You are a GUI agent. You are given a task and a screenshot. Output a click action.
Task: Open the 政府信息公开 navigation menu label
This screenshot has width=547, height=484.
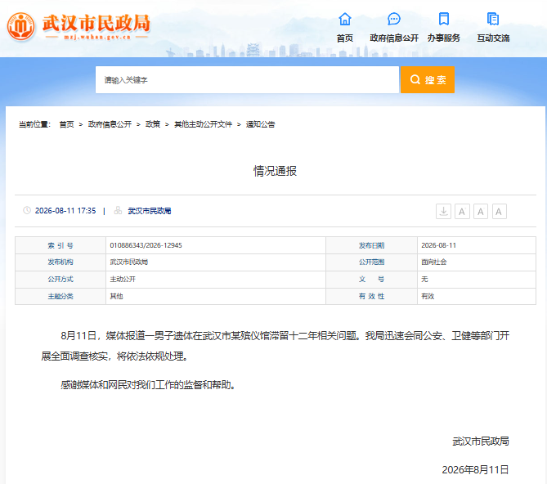pyautogui.click(x=394, y=38)
